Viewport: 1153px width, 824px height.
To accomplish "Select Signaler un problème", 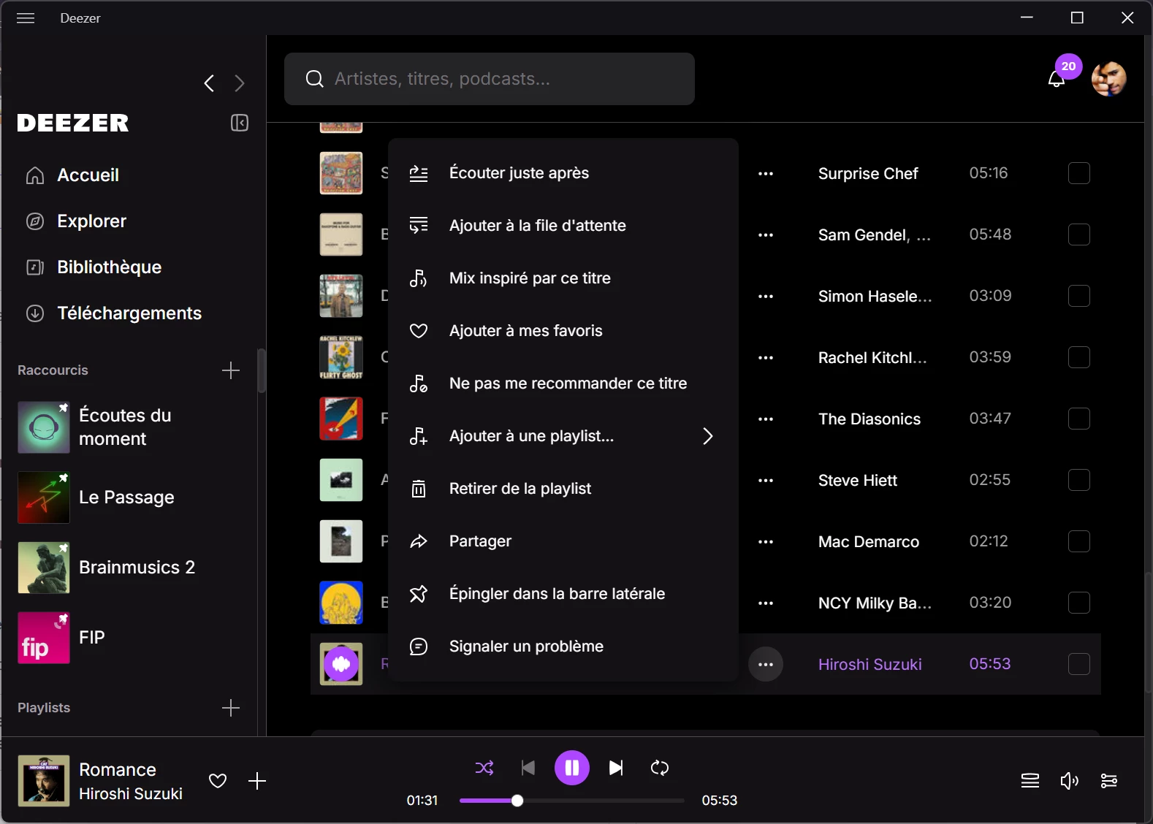I will click(x=563, y=646).
